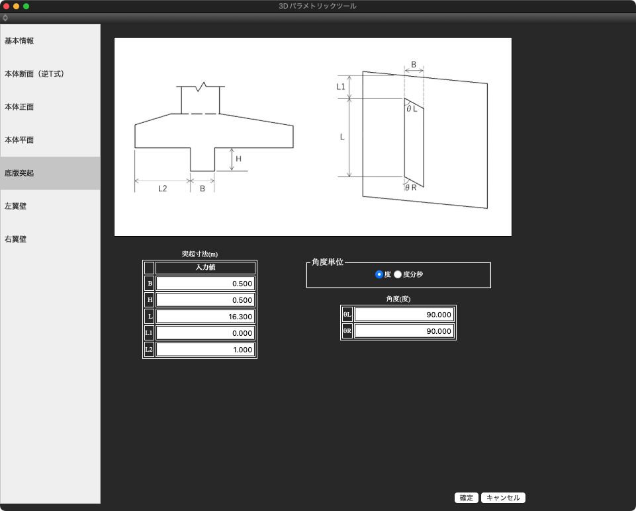
Task: Click the L1 row label in dimension table
Action: tap(150, 333)
